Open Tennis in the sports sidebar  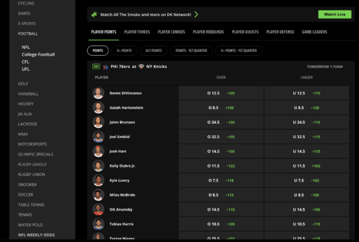click(x=25, y=215)
